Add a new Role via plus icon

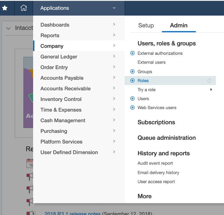(x=132, y=81)
